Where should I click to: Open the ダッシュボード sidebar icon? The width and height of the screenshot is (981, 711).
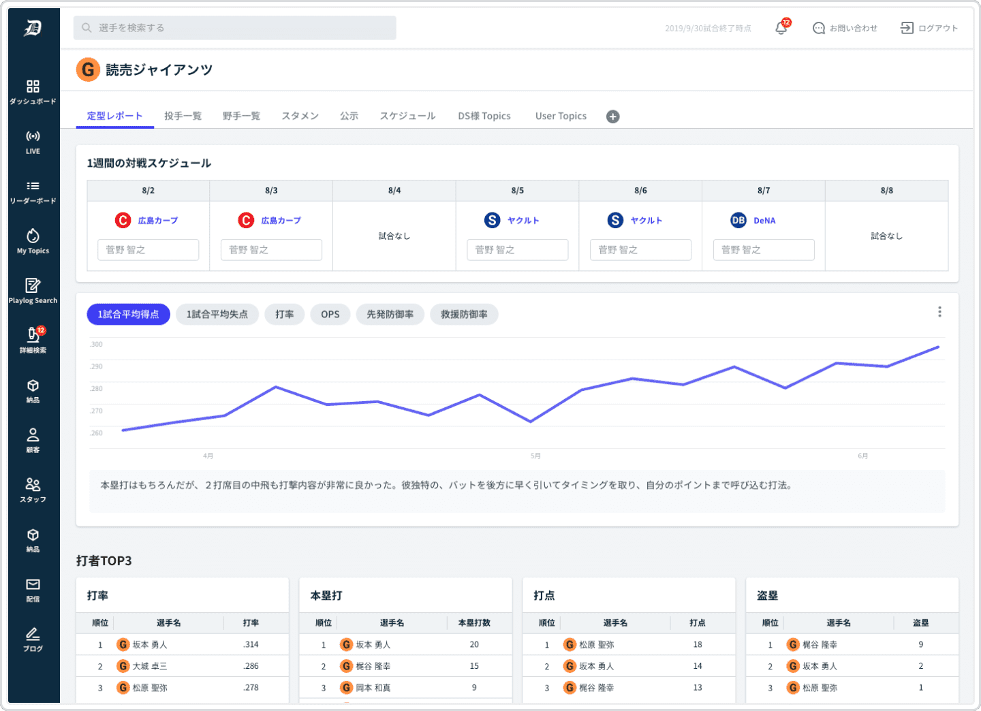point(33,86)
